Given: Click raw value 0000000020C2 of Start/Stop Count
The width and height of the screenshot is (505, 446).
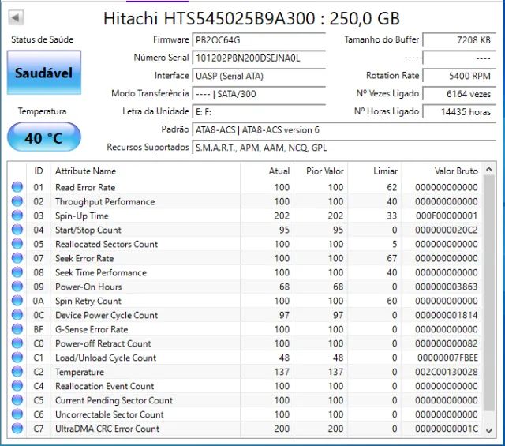Looking at the screenshot, I should click(447, 230).
